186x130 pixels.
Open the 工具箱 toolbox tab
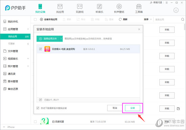(x=139, y=8)
